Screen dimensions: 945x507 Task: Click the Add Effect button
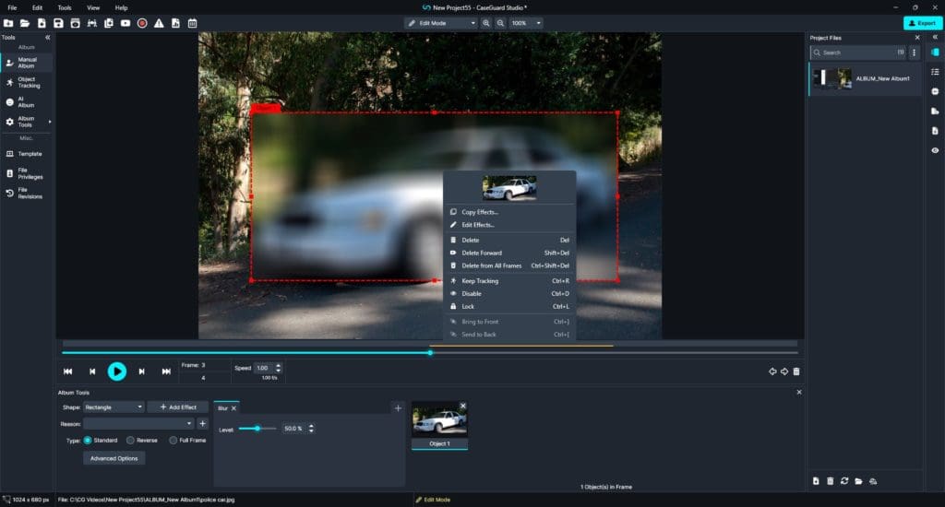[178, 407]
